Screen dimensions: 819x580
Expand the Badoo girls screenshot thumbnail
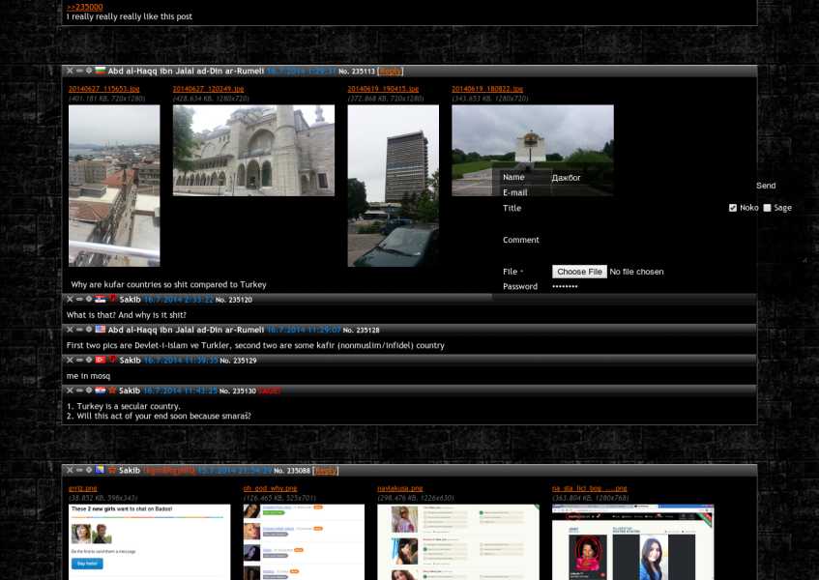(x=149, y=542)
